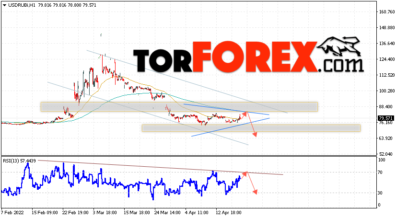Select the 15 Mar 18:00 time label
The width and height of the screenshot is (396, 218).
coord(137,213)
